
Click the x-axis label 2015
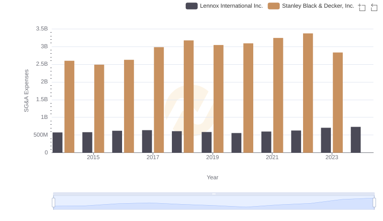[x=93, y=157]
